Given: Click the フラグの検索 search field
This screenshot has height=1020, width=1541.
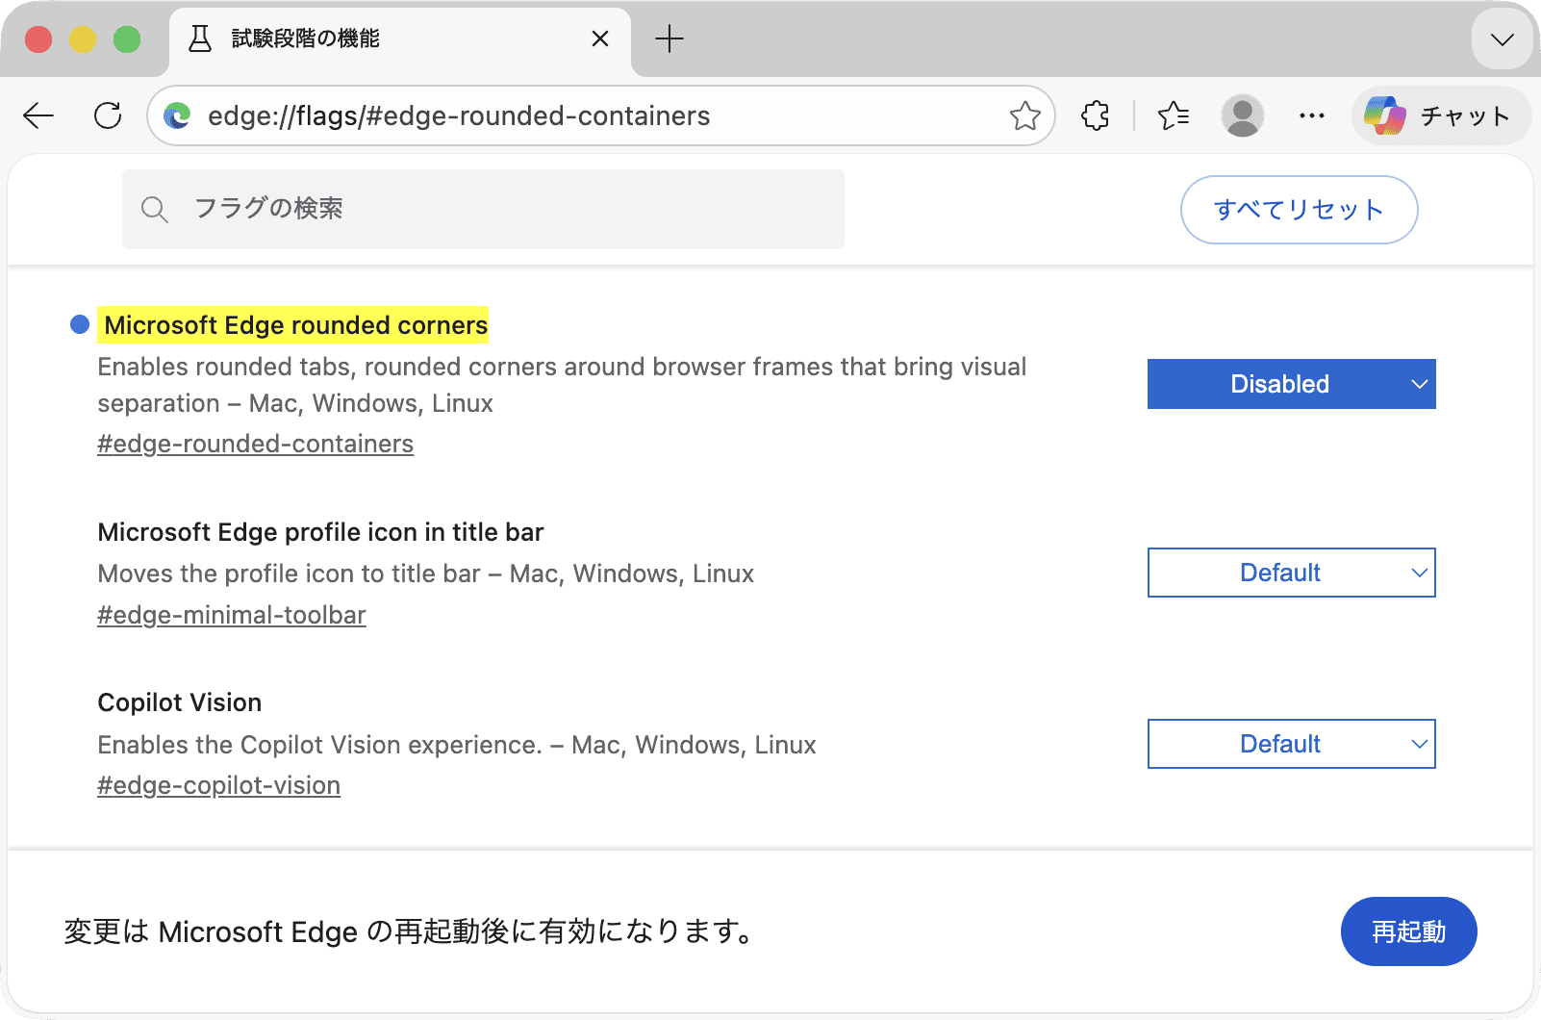Looking at the screenshot, I should (x=482, y=209).
